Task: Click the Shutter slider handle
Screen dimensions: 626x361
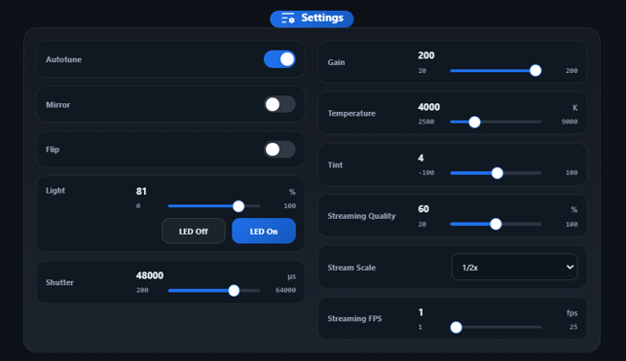Action: [x=234, y=290]
